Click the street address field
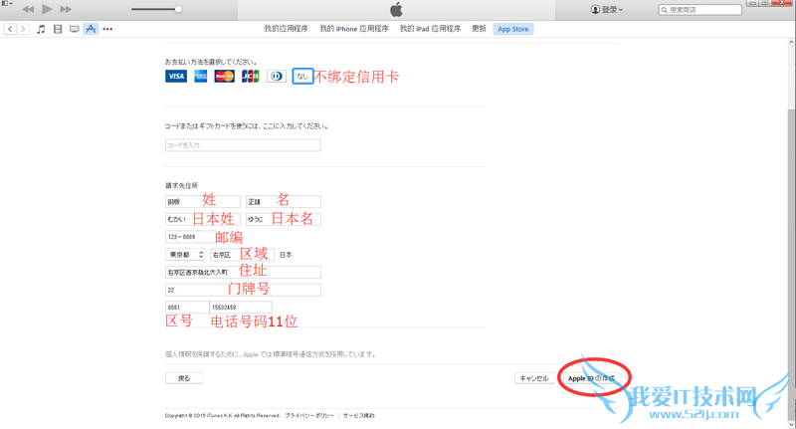796x429 pixels. click(243, 272)
